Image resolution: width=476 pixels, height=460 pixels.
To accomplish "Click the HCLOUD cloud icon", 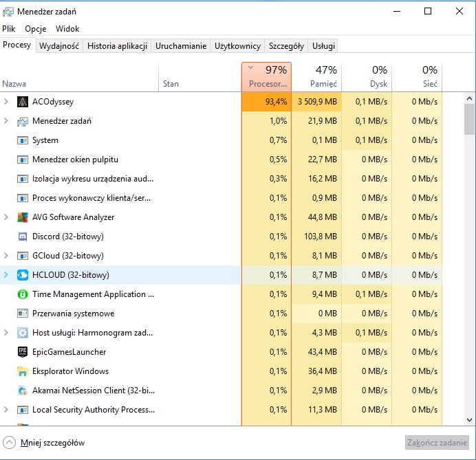I will (x=23, y=275).
